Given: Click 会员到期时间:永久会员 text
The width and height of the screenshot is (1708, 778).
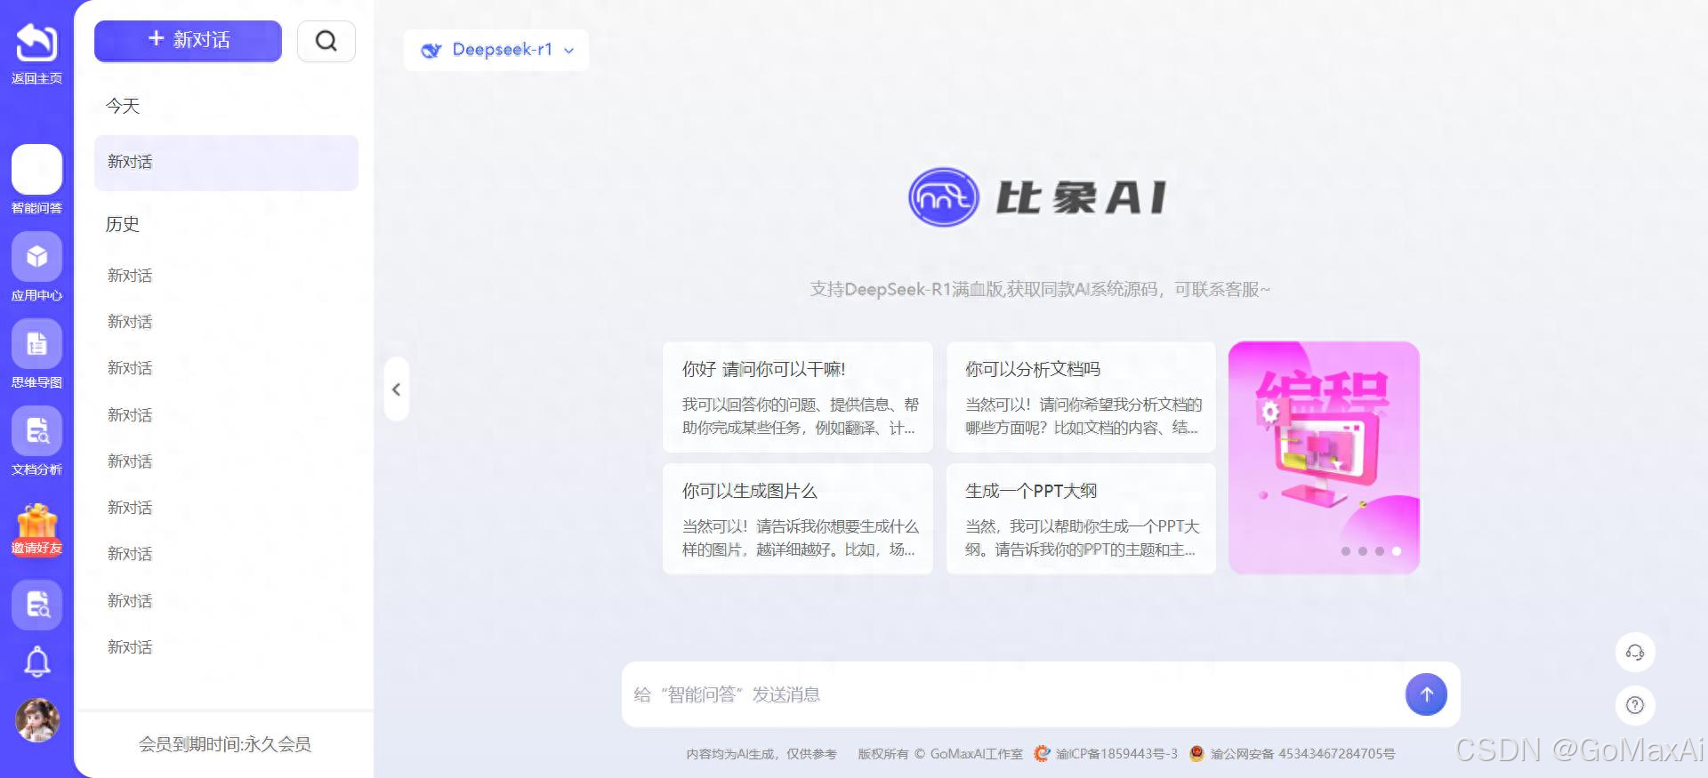Looking at the screenshot, I should (225, 744).
